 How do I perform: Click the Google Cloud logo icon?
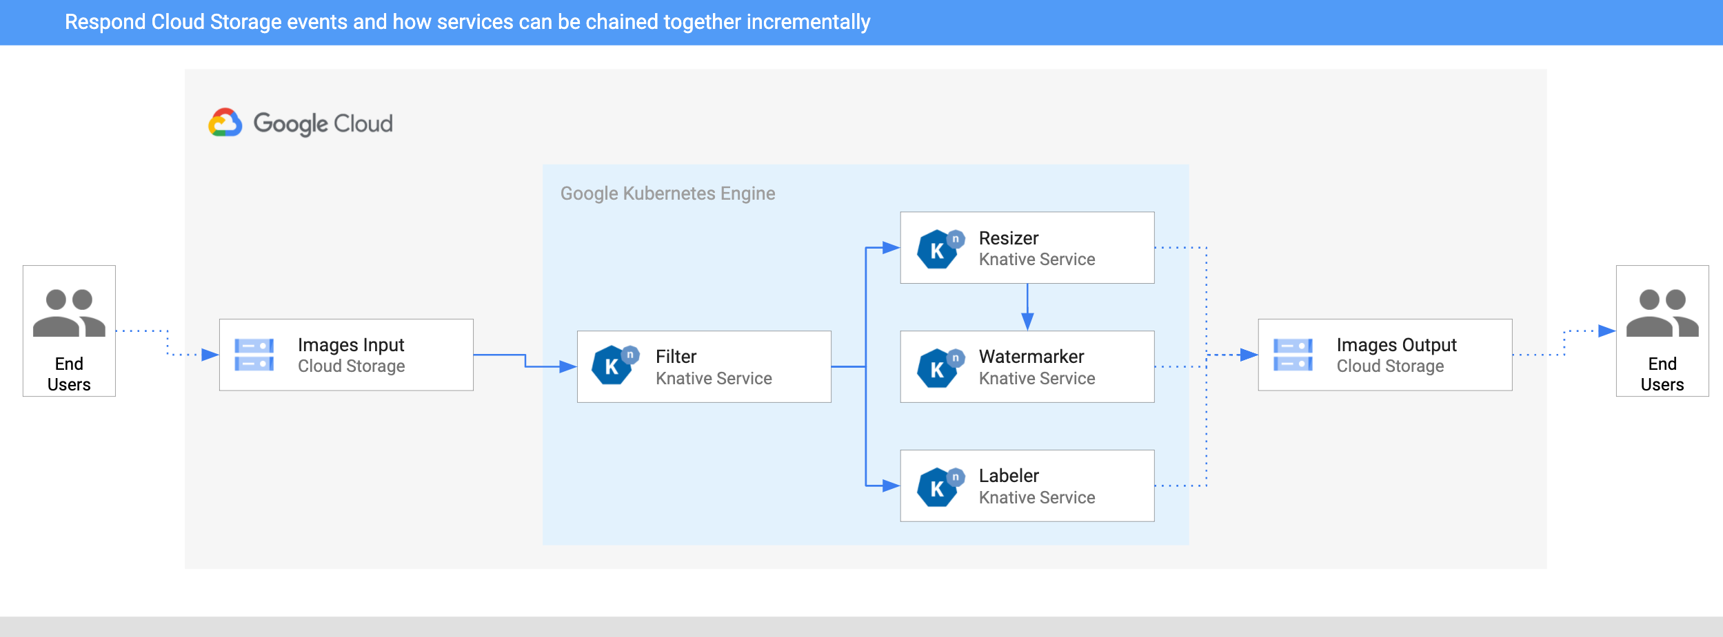click(x=225, y=123)
